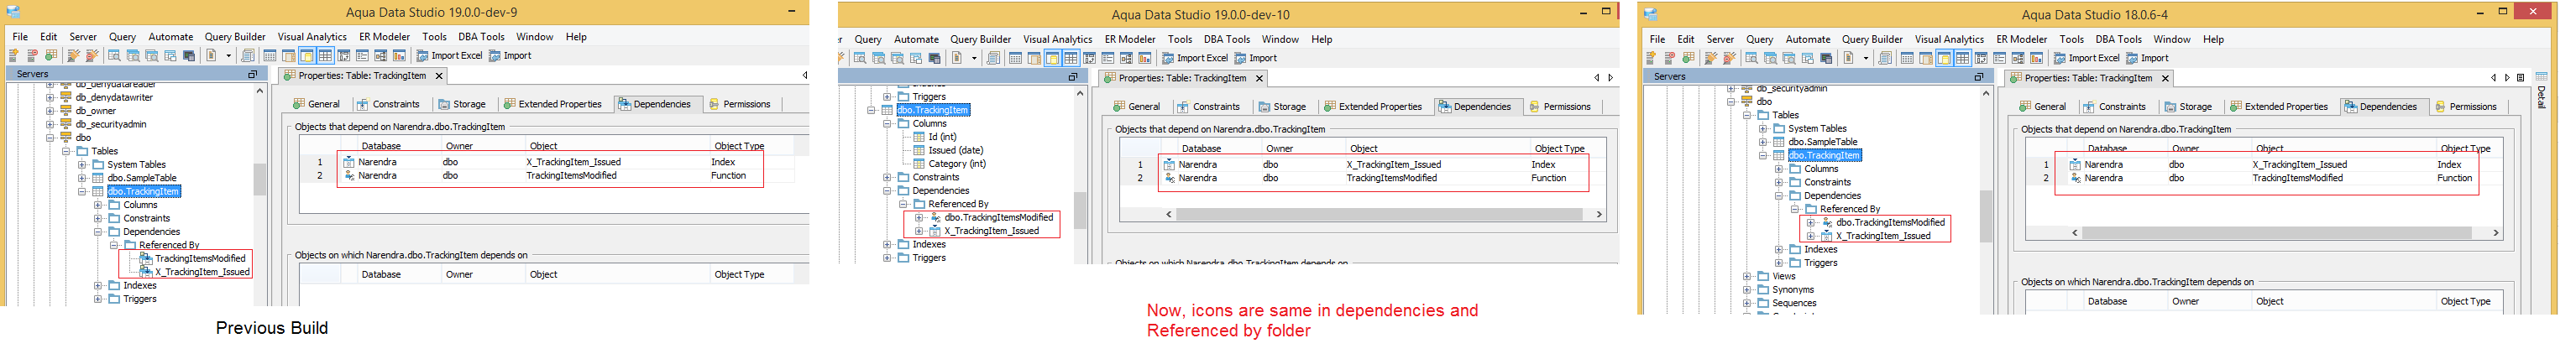Click scroll-left arrow of 18.0.6-4 dependencies table

[x=2074, y=233]
